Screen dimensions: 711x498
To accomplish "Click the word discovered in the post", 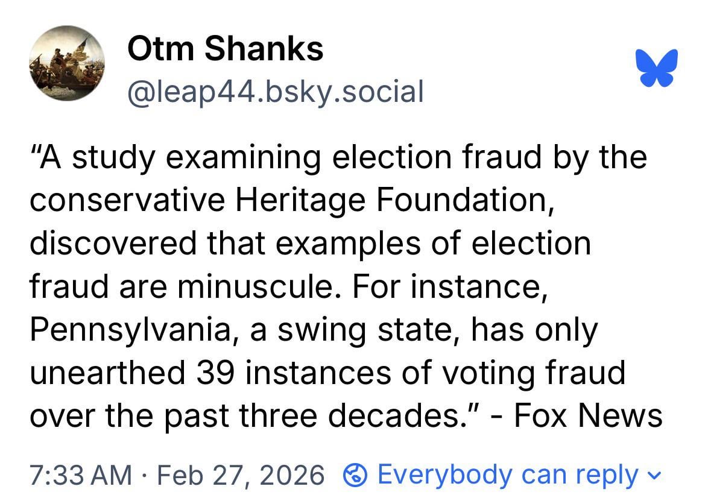I will (x=113, y=244).
